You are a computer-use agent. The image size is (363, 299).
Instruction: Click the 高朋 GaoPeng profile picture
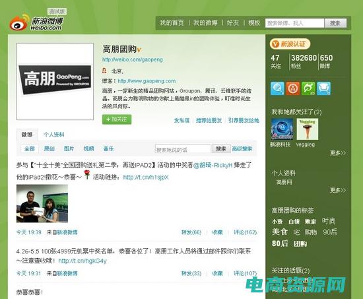pos(55,81)
